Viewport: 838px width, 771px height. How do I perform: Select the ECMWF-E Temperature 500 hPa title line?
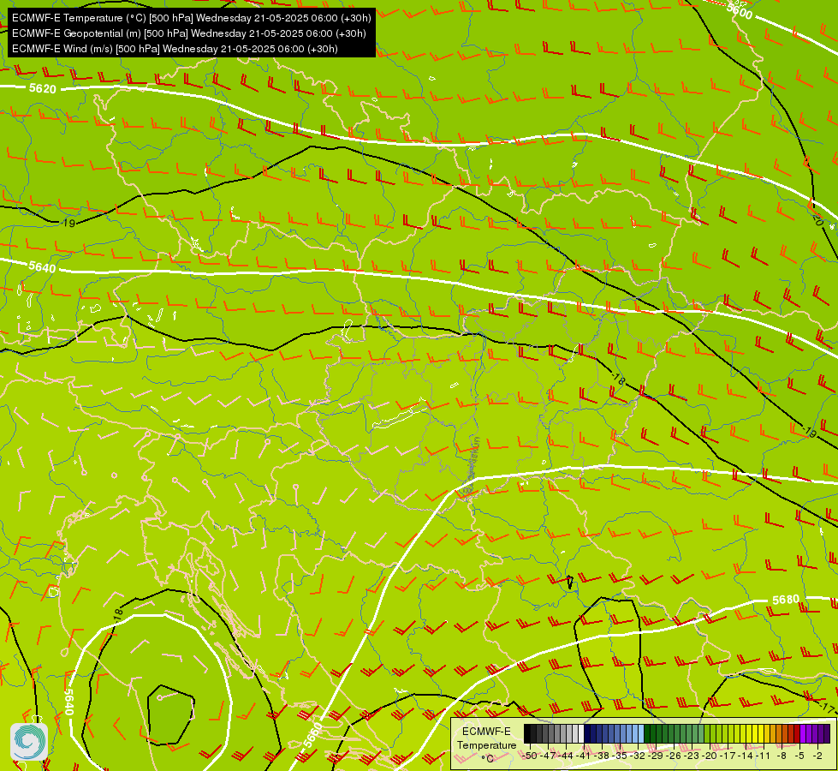192,18
